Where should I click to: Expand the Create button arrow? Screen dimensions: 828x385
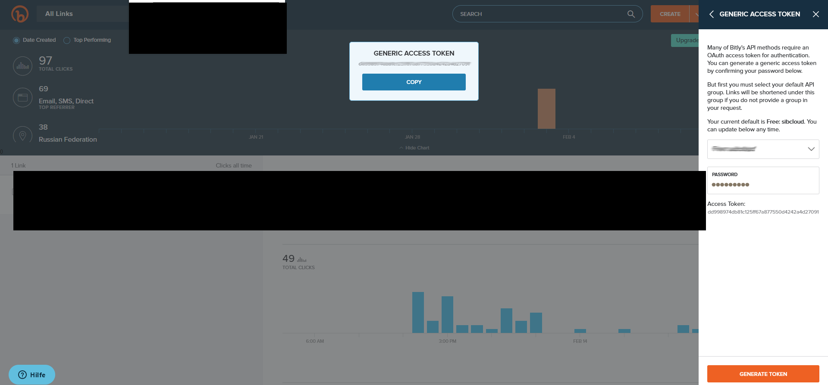(x=695, y=14)
